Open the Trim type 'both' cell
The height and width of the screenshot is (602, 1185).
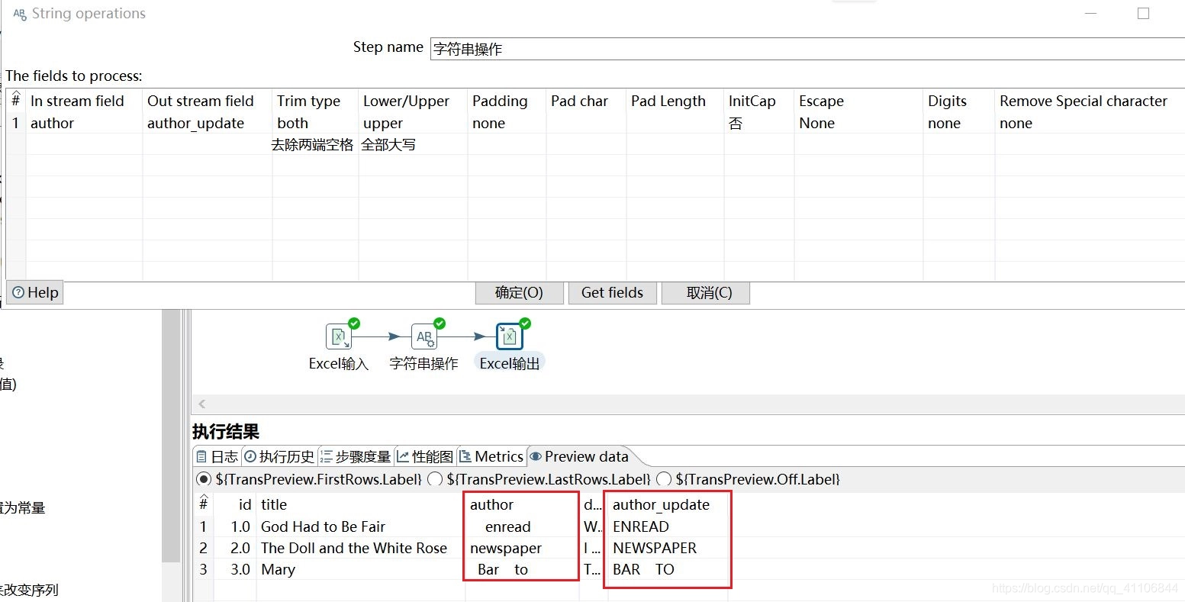(x=315, y=123)
